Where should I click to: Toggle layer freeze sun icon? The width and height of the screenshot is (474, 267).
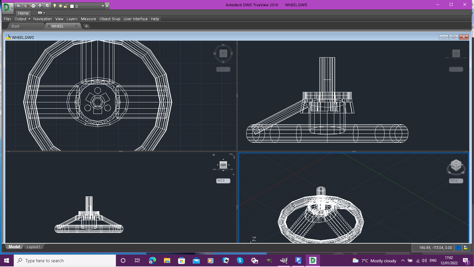tap(60, 6)
